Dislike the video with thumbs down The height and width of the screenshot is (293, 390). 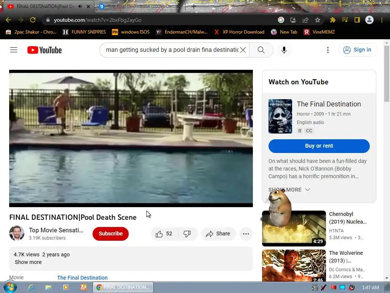(x=187, y=234)
